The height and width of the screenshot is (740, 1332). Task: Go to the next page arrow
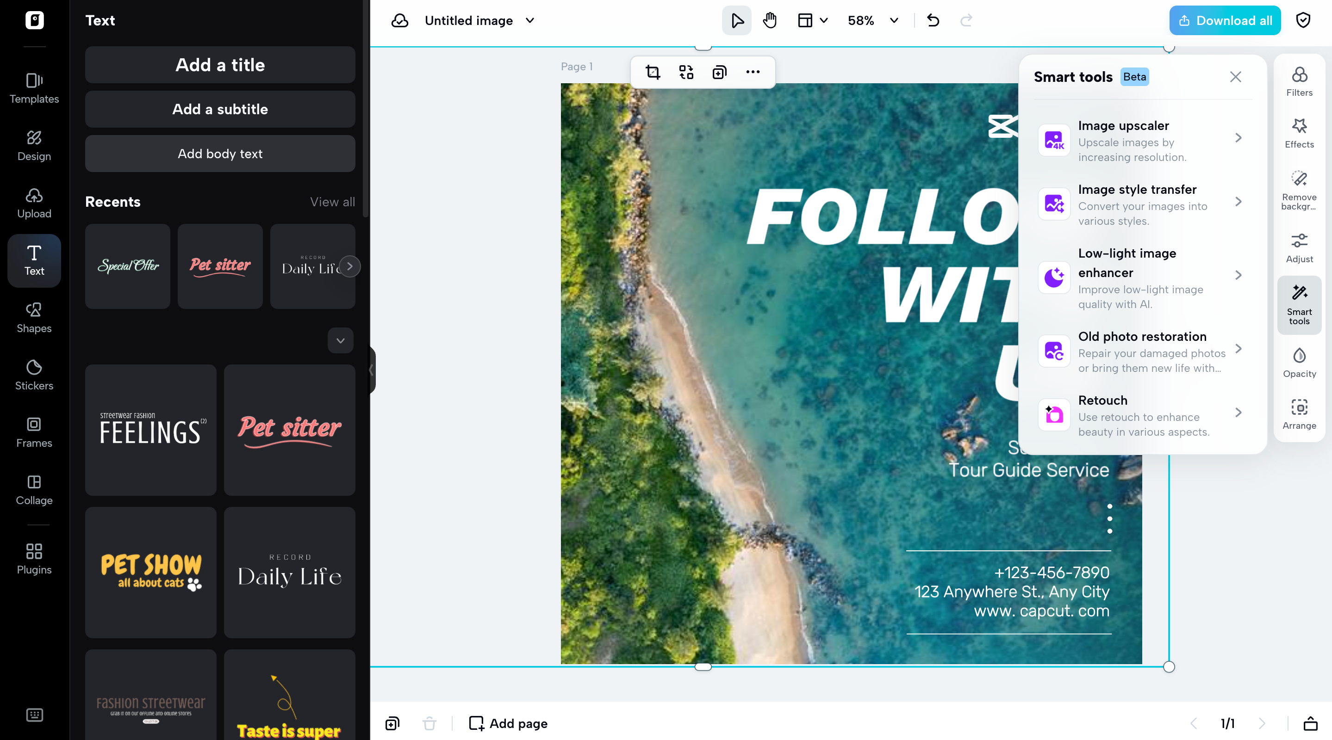(1262, 723)
